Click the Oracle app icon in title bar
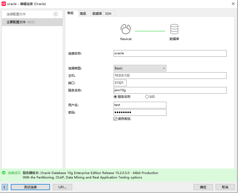The height and width of the screenshot is (193, 238). pos(4,4)
